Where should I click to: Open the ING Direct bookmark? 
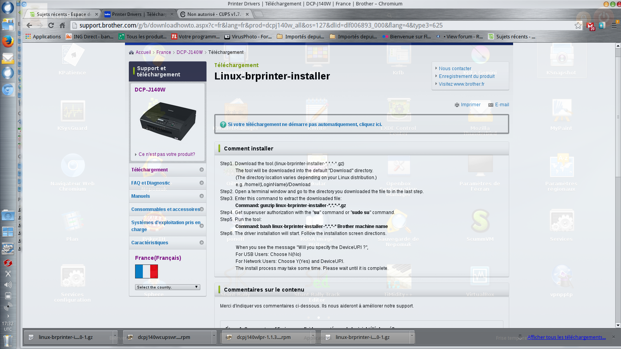[90, 37]
